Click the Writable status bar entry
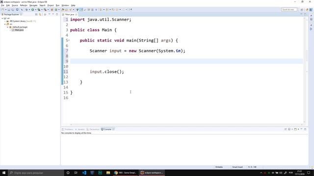This screenshot has width=314, height=176. pos(219,167)
